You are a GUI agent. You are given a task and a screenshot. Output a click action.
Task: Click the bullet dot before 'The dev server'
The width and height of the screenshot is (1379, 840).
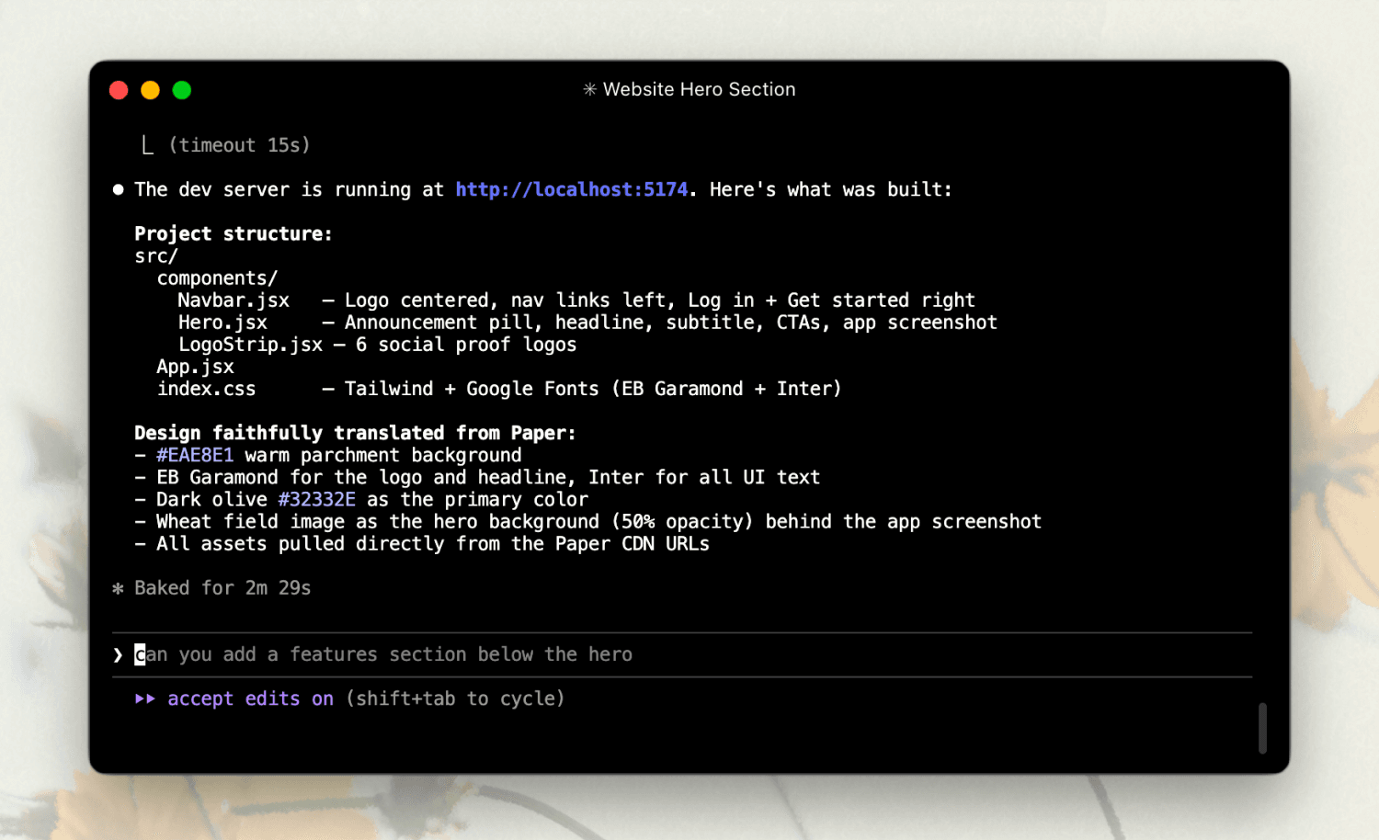click(118, 189)
